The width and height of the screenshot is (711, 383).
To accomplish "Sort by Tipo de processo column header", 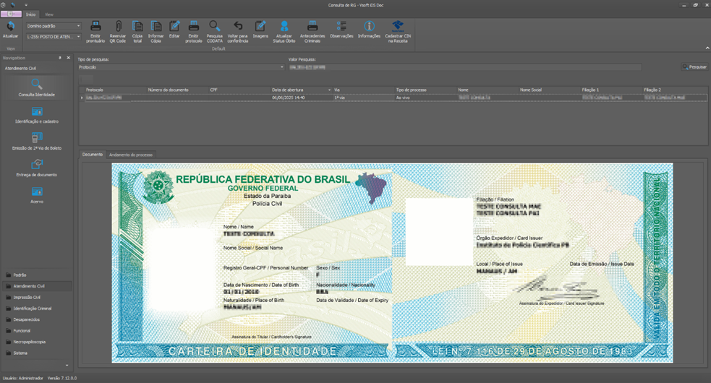I will 426,90.
